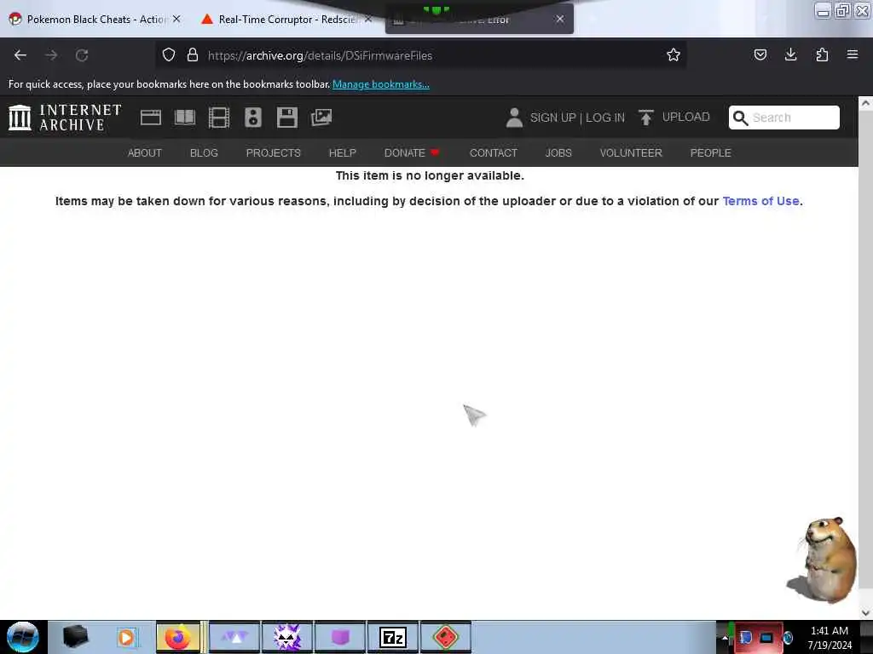The height and width of the screenshot is (654, 873).
Task: Click the page scrollbar up arrow
Action: (x=865, y=103)
